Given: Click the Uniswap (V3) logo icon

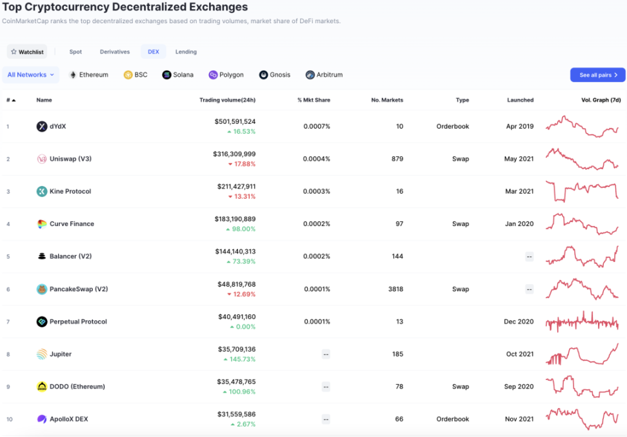Looking at the screenshot, I should click(41, 159).
